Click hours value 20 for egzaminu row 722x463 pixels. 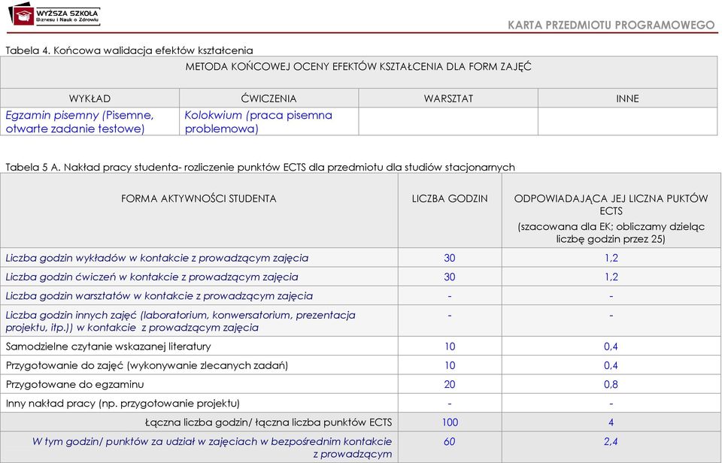450,384
